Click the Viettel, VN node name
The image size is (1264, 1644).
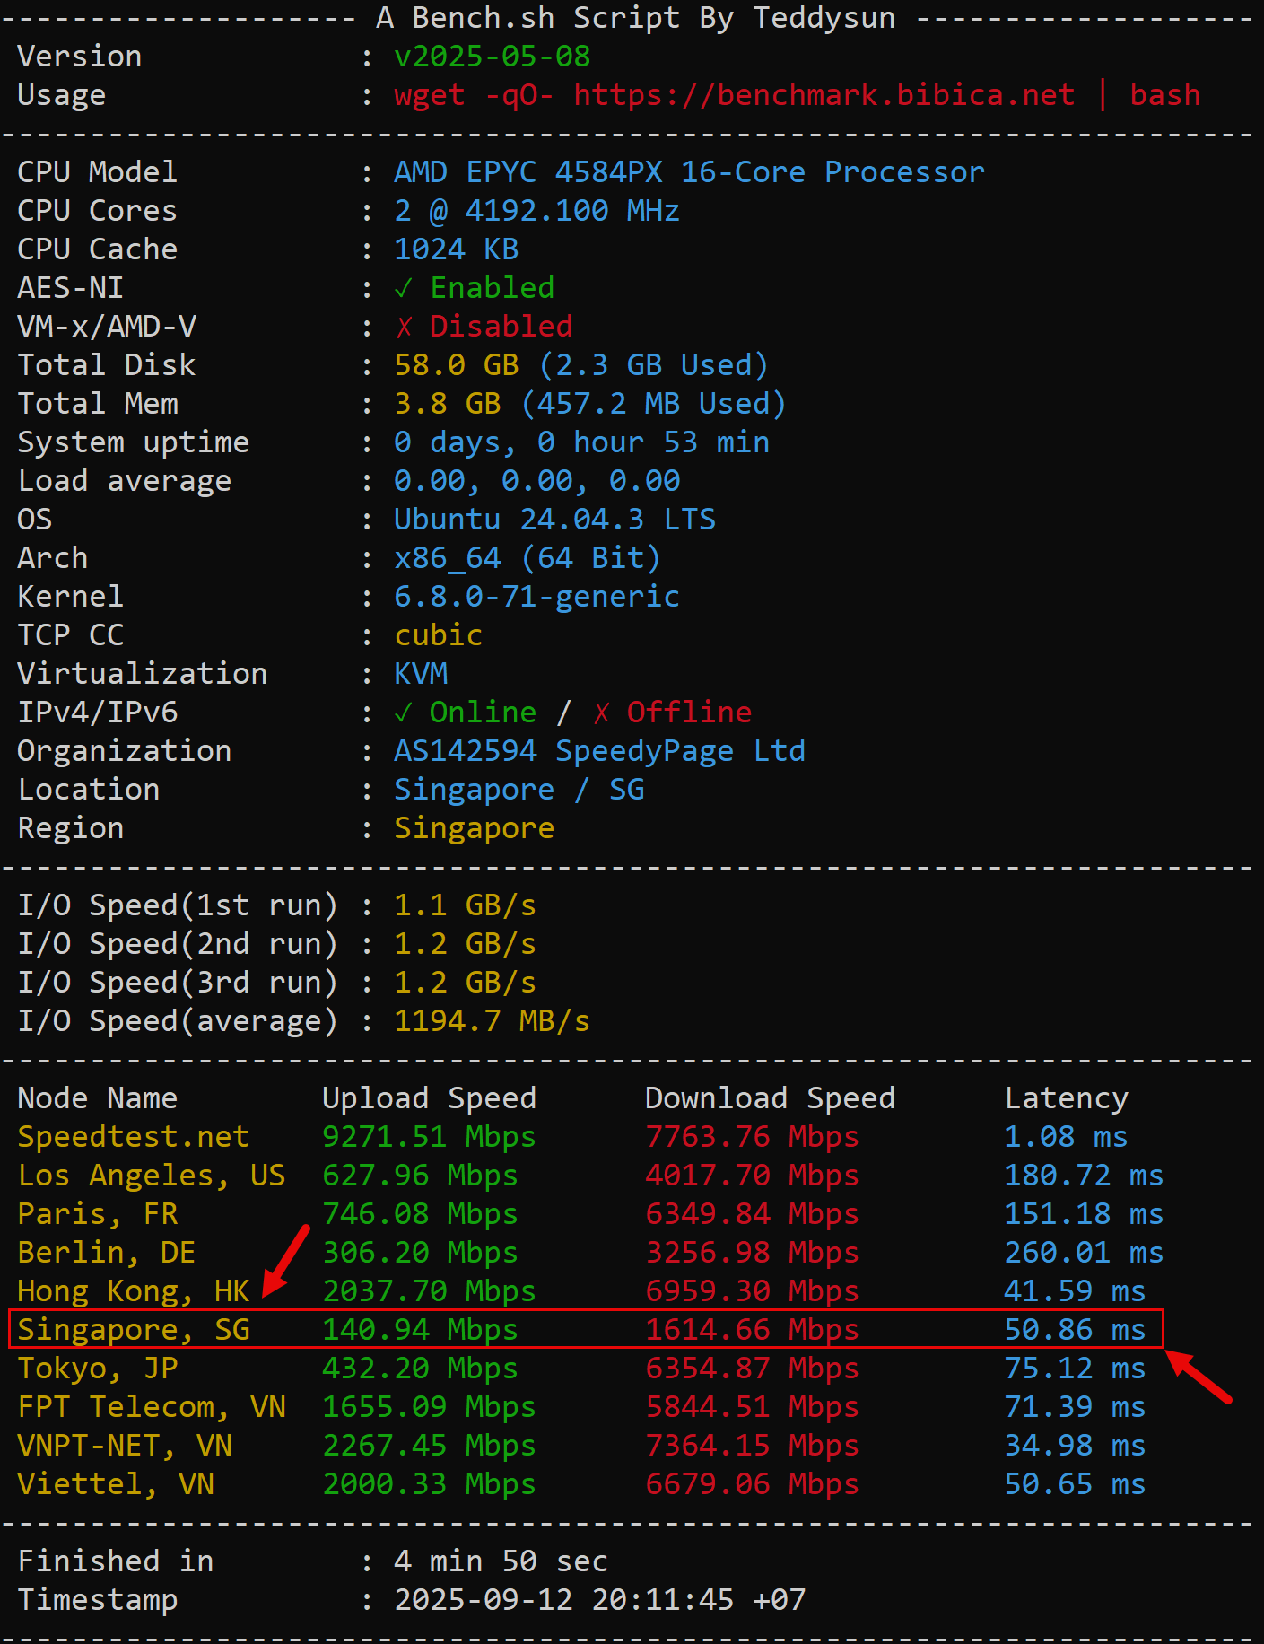pyautogui.click(x=115, y=1484)
